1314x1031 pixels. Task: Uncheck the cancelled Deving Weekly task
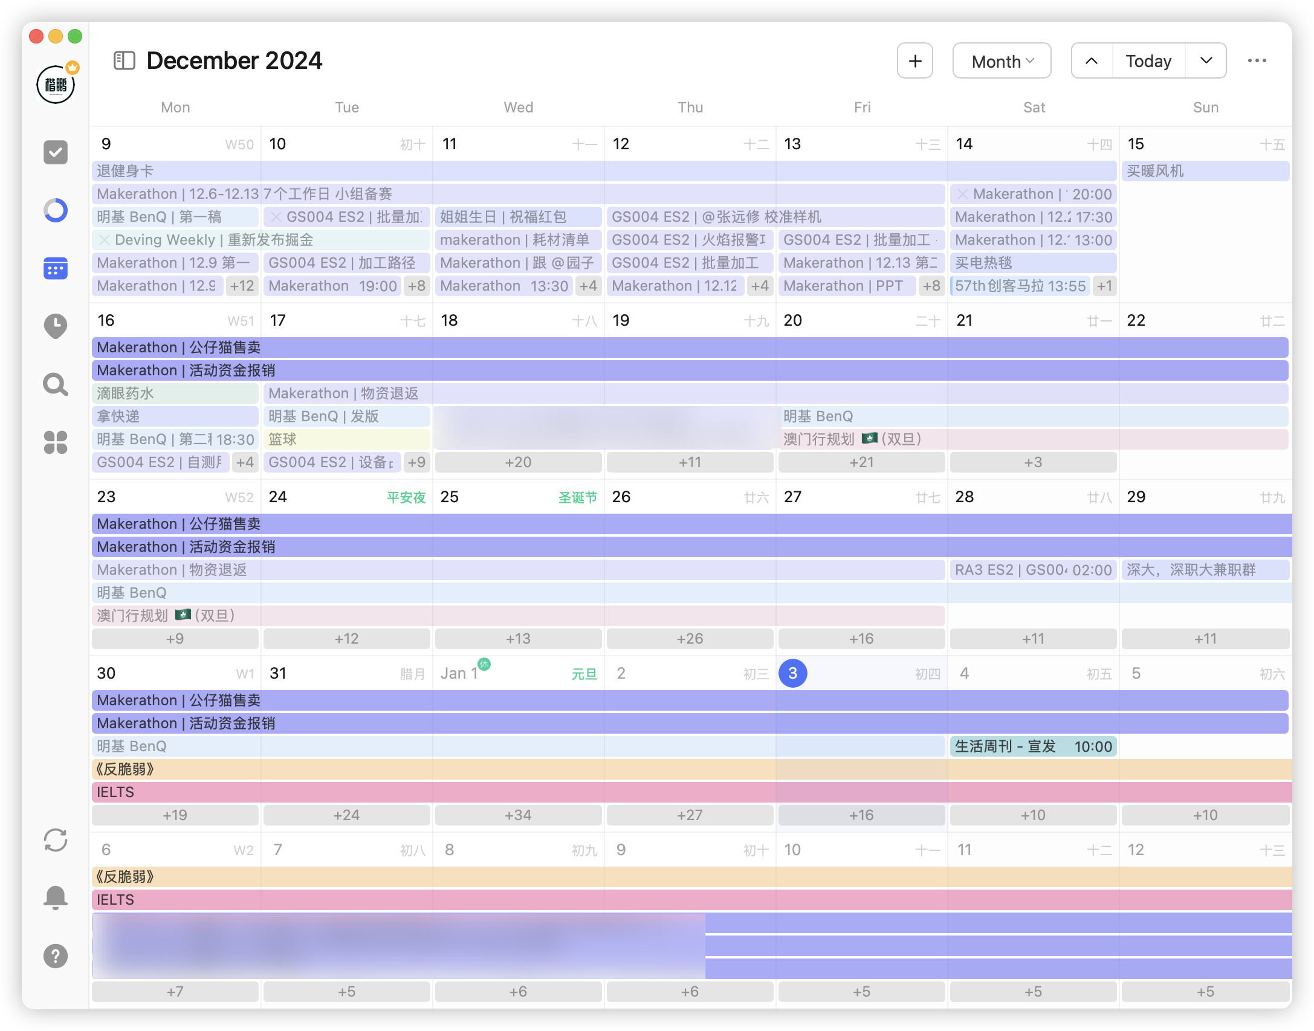click(105, 240)
